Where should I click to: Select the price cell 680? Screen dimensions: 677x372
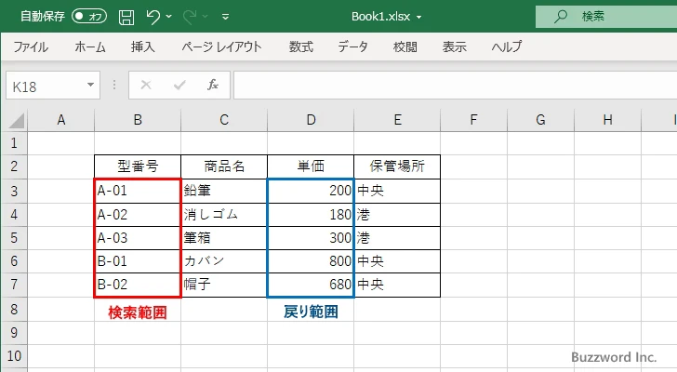(311, 285)
